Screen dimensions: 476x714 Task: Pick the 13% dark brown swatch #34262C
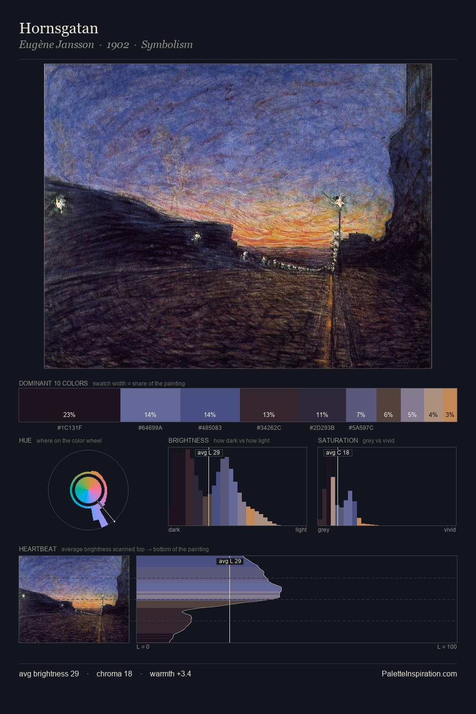[x=269, y=405]
